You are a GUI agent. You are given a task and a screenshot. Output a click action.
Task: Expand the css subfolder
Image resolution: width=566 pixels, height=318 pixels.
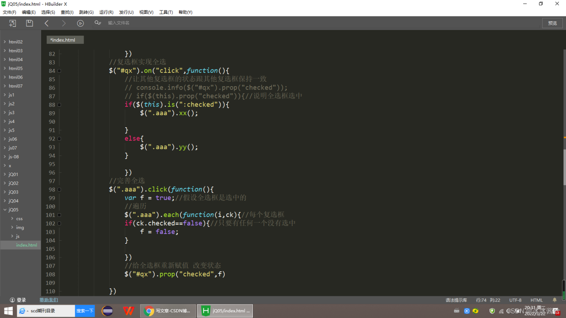click(12, 219)
